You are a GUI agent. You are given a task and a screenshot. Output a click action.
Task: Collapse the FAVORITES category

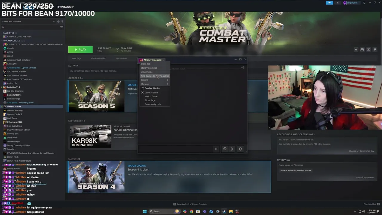coord(2,33)
